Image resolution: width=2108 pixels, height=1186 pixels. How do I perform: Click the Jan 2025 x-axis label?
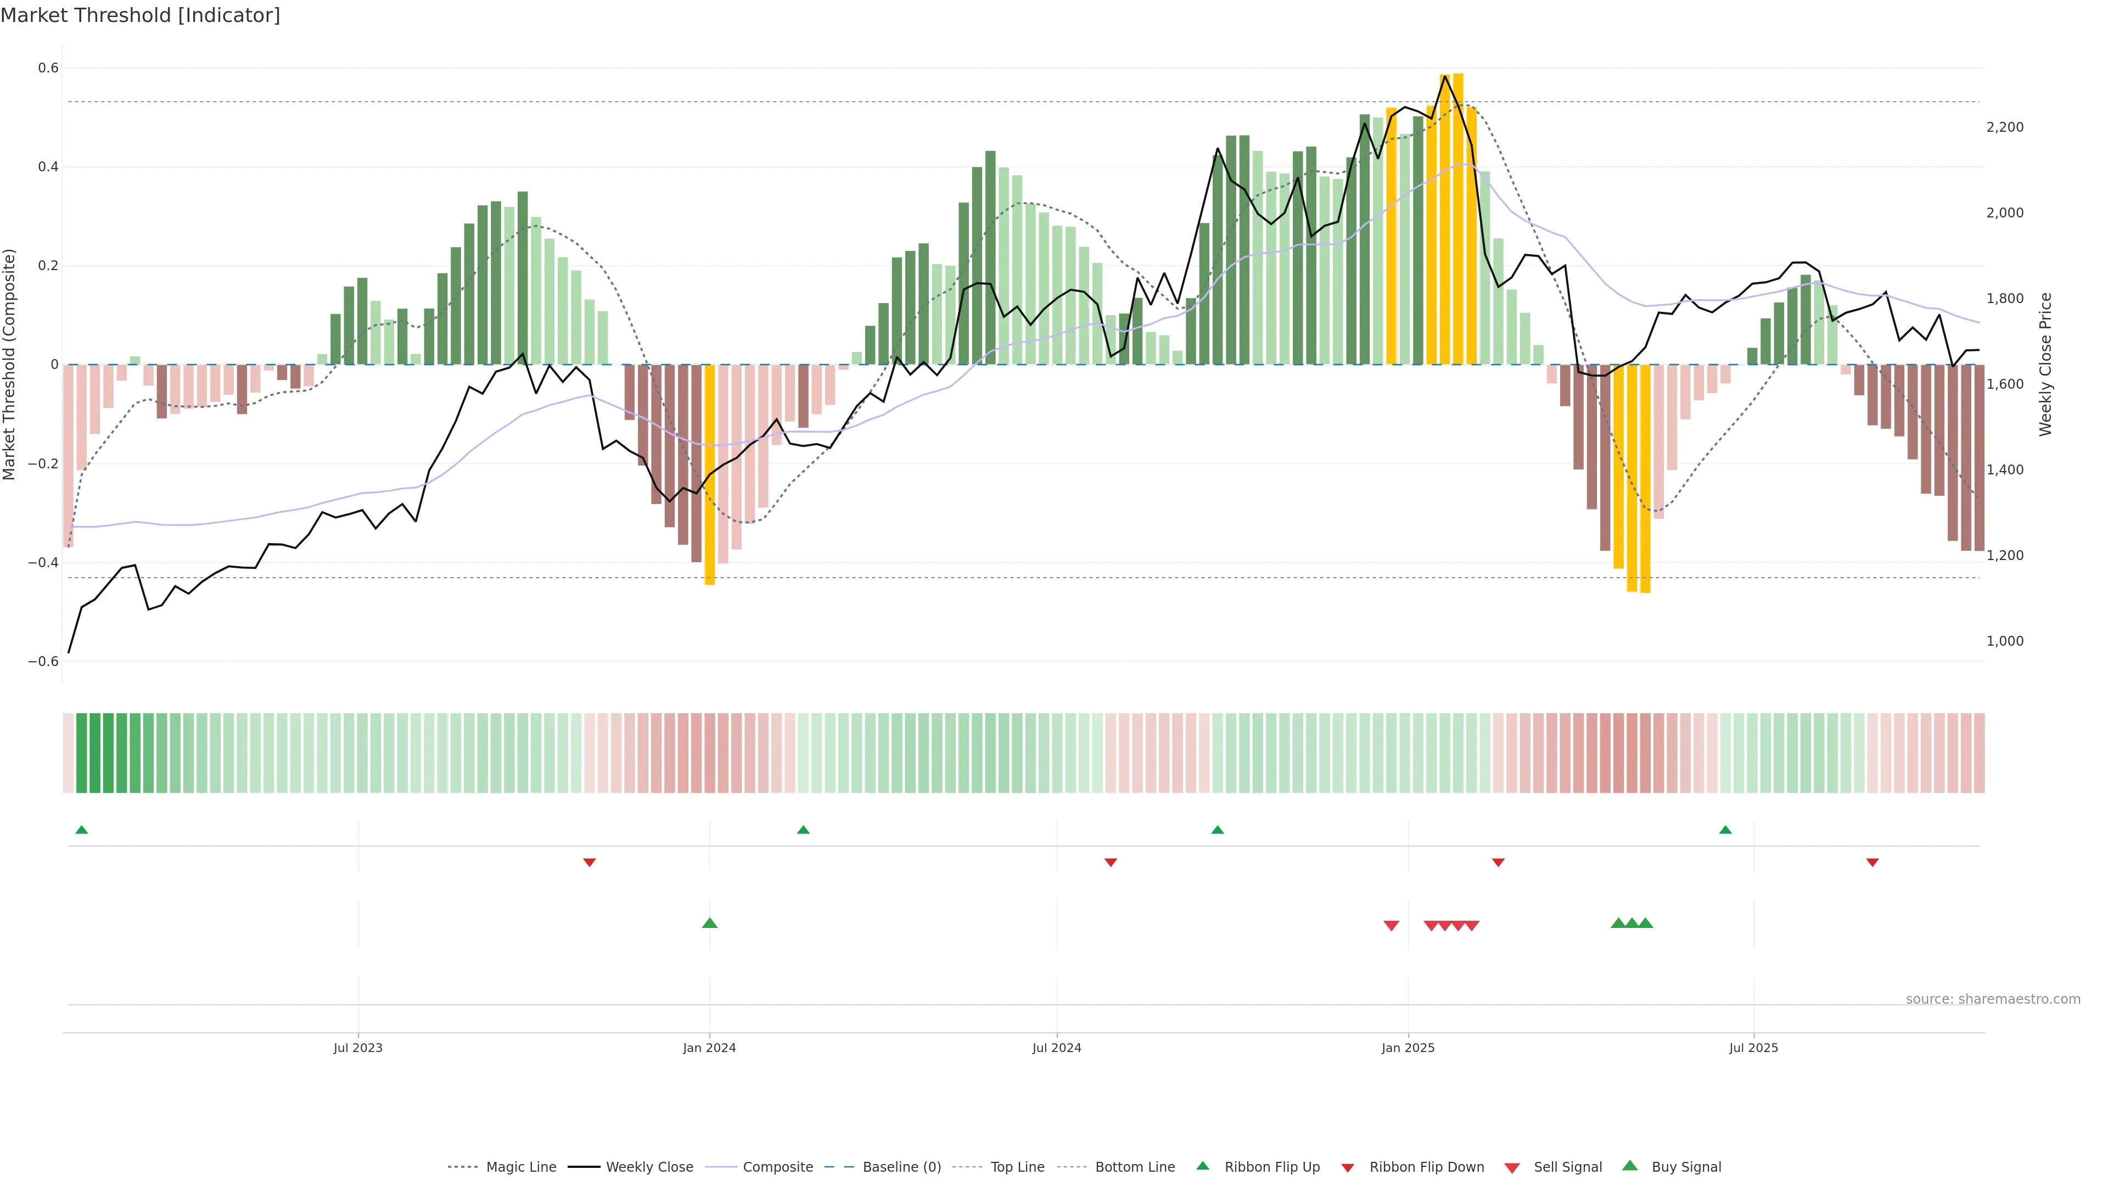coord(1408,1049)
